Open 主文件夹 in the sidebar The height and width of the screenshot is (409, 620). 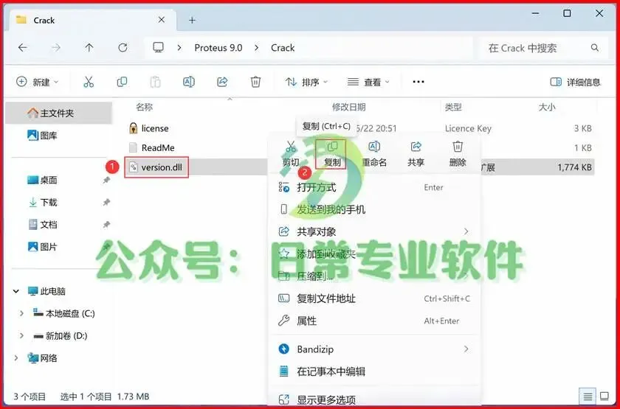[58, 113]
